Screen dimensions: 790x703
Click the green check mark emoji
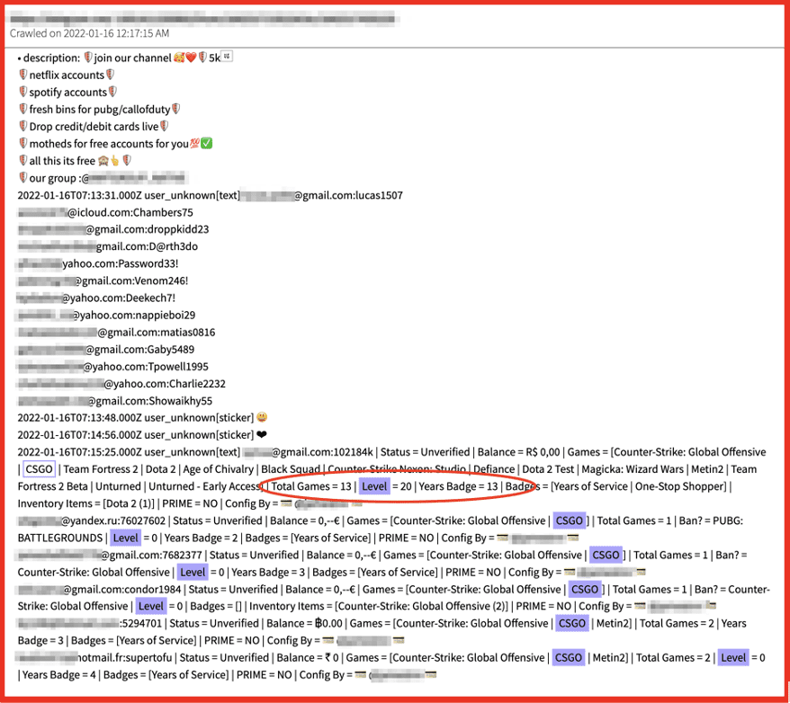point(207,144)
